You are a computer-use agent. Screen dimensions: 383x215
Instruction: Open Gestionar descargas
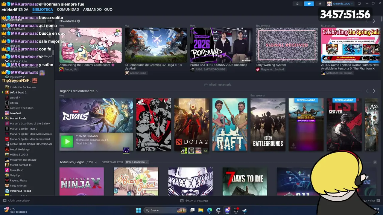coord(194,201)
